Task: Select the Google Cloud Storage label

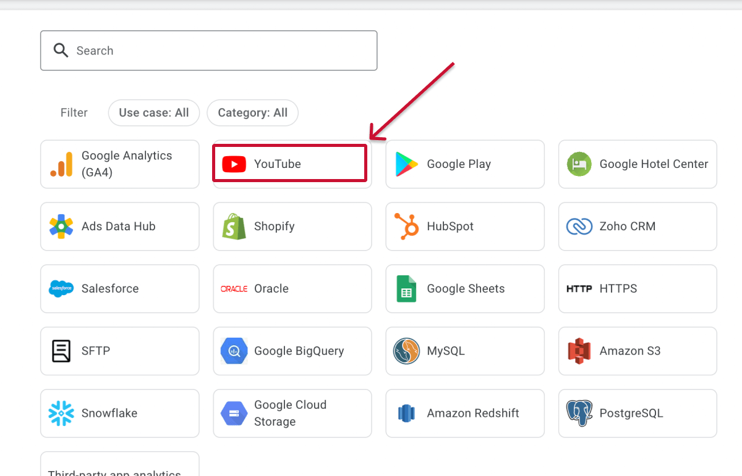Action: (x=290, y=414)
